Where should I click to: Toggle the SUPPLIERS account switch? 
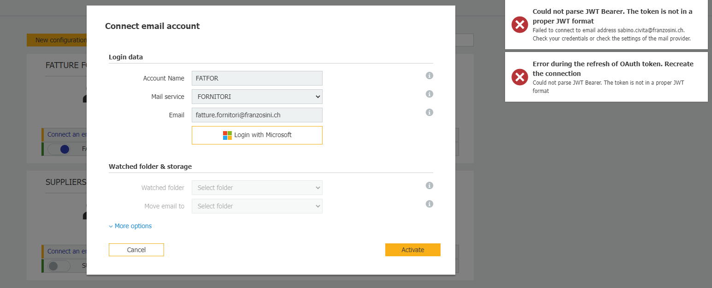pos(59,266)
